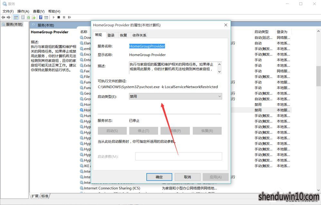Screen dimensions: 321x205
Task: Select the gear icon of the File… service
Action: point(82,76)
